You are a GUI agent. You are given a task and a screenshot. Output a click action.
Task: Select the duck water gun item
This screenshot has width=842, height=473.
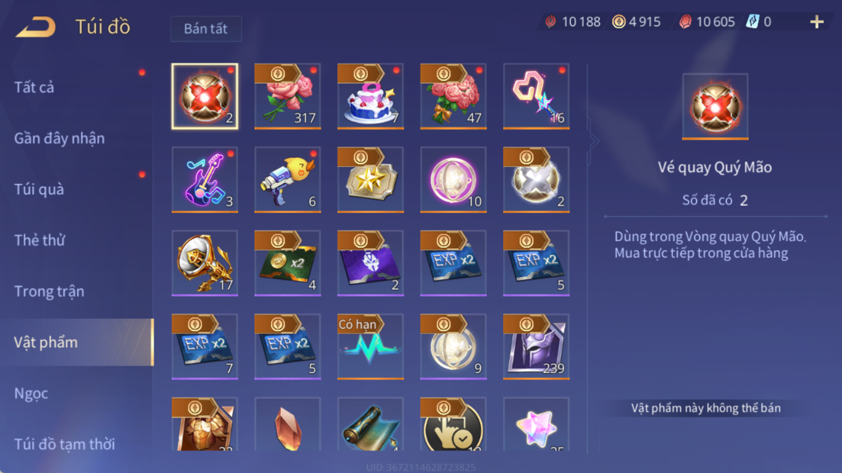(287, 180)
